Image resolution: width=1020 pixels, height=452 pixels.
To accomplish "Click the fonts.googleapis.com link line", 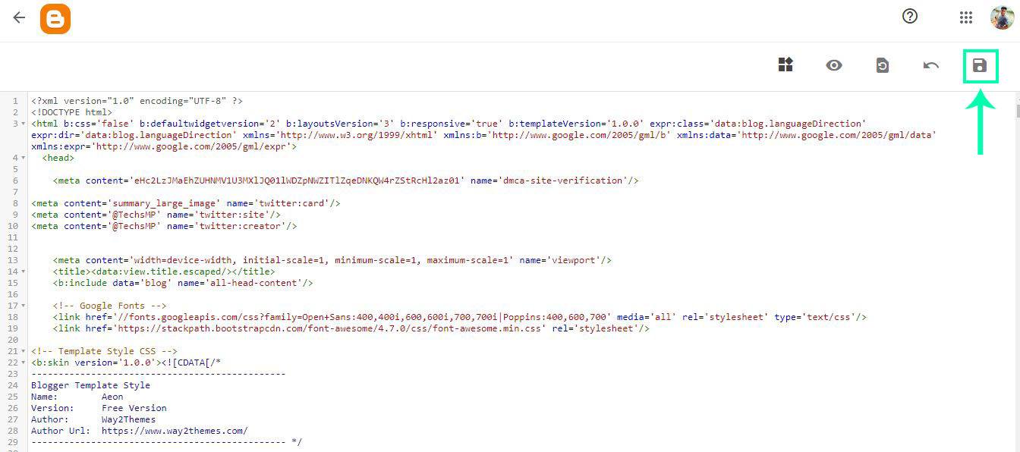I will pyautogui.click(x=459, y=317).
